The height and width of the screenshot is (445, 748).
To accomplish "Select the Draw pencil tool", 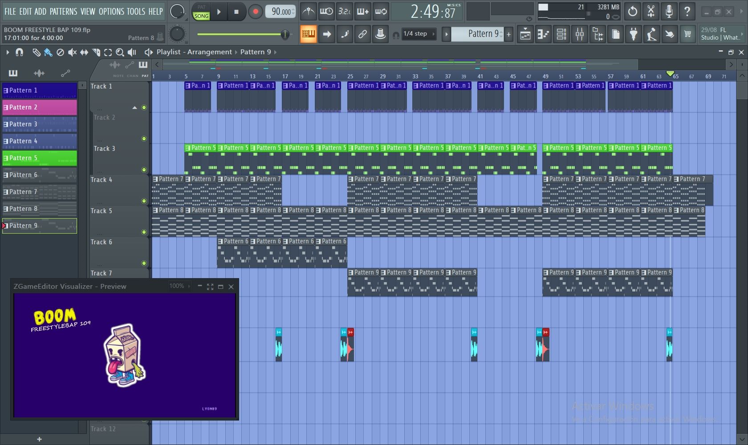I will tap(36, 53).
